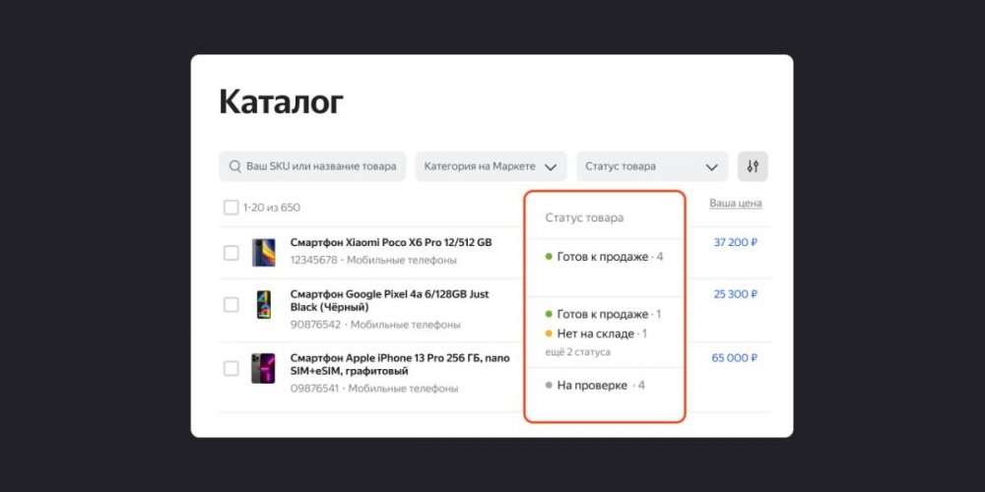Toggle the select-all checkbox near 1-20 из 650

click(230, 208)
